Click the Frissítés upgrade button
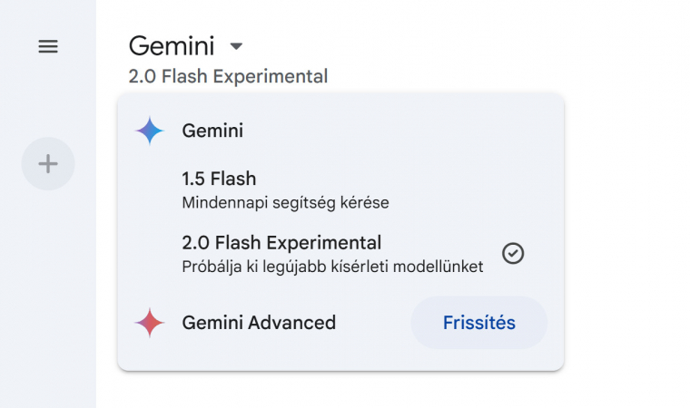This screenshot has width=690, height=408. tap(478, 323)
